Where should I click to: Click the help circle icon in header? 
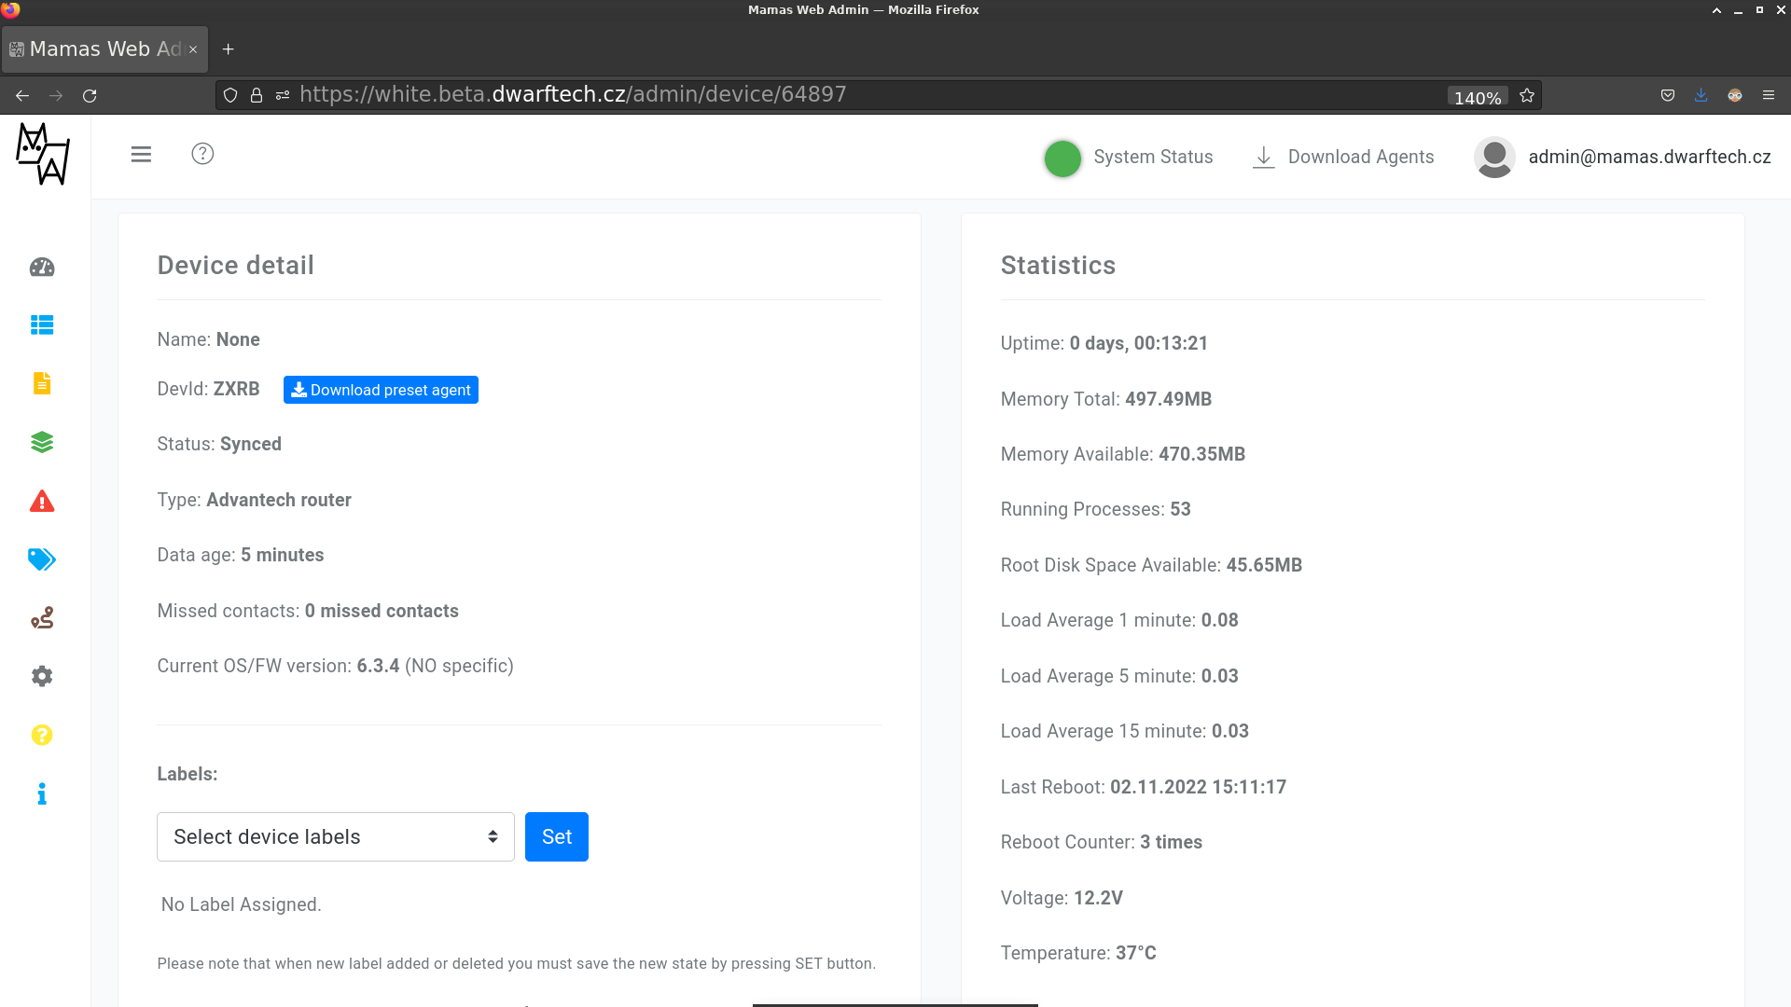coord(202,155)
